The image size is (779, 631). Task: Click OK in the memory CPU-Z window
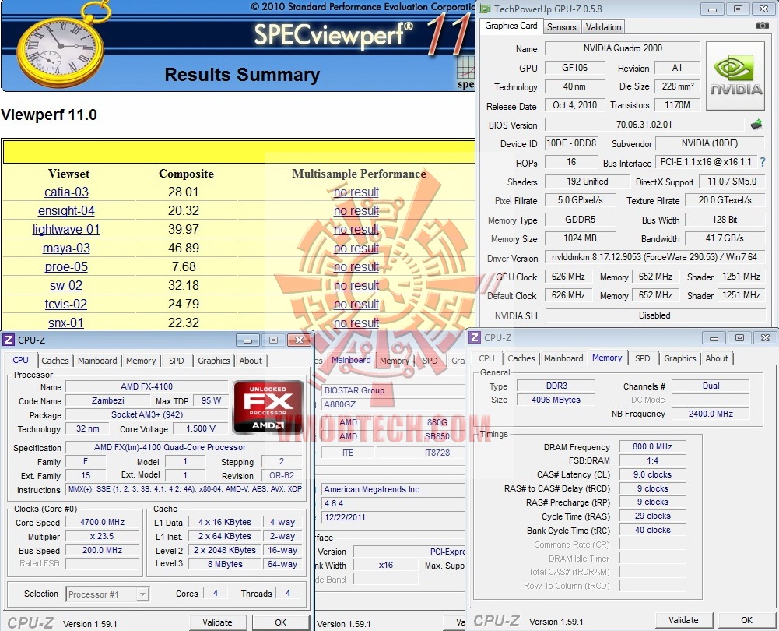(747, 620)
